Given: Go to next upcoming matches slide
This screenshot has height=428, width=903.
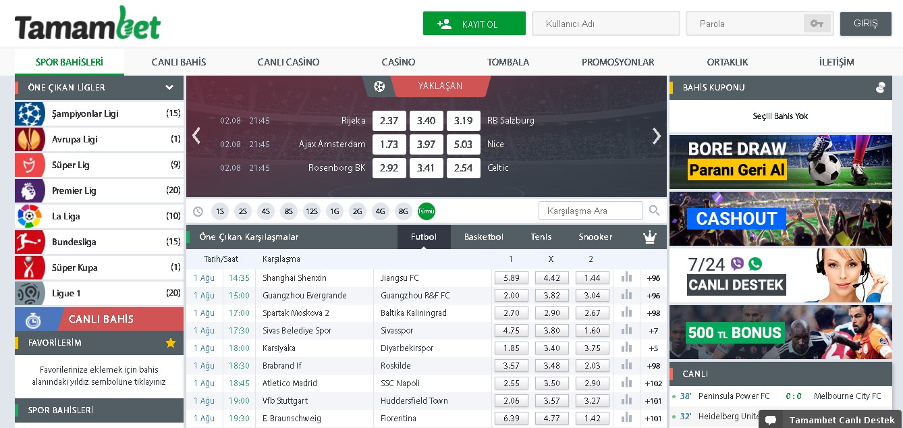Looking at the screenshot, I should [657, 136].
